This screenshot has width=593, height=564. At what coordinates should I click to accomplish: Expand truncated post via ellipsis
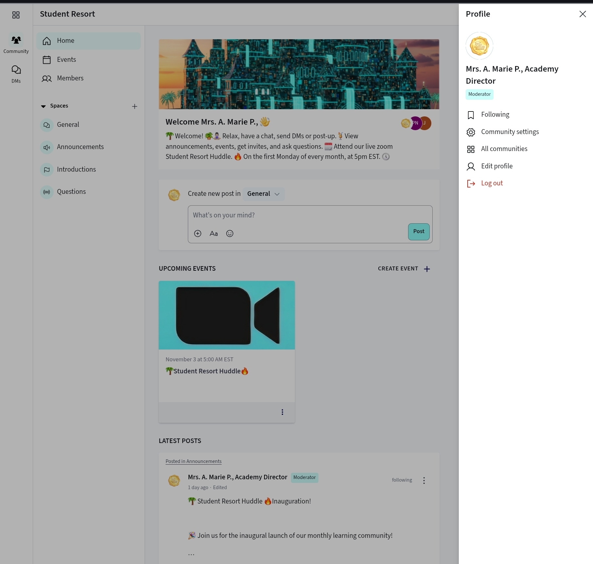point(191,554)
